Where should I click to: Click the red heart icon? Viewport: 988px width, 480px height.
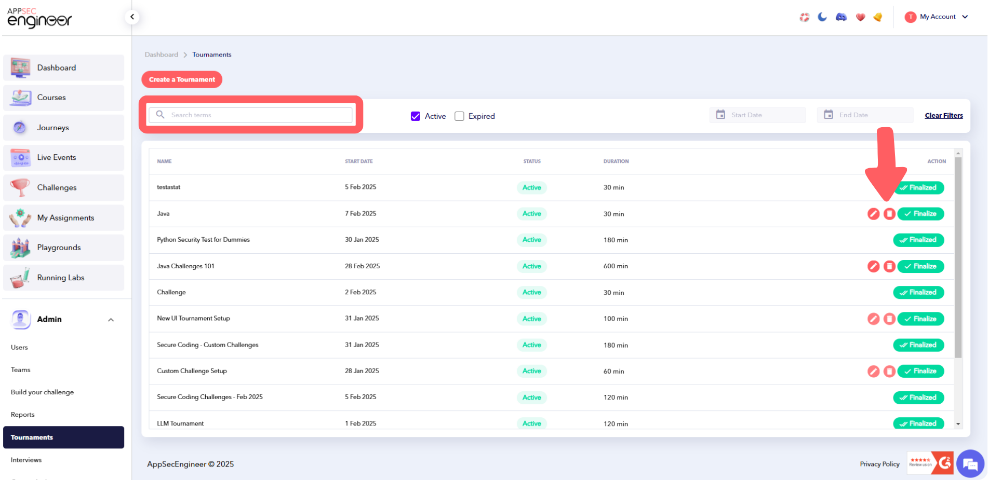coord(860,17)
